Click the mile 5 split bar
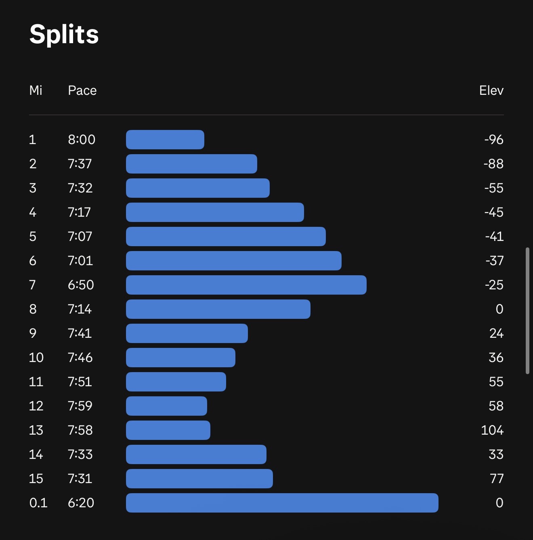 click(226, 237)
